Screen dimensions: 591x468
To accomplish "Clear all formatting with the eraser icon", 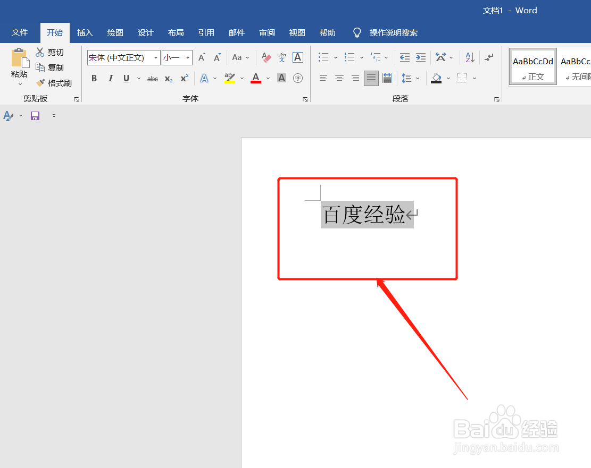I will click(266, 57).
